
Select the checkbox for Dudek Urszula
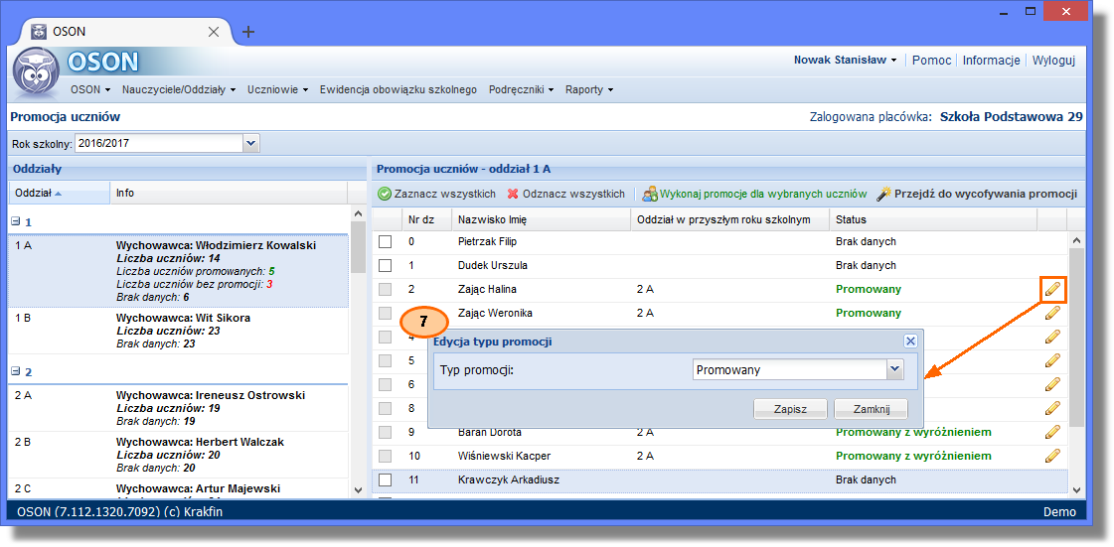pos(385,266)
